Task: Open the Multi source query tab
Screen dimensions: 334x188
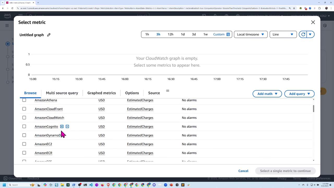Action: pyautogui.click(x=62, y=93)
